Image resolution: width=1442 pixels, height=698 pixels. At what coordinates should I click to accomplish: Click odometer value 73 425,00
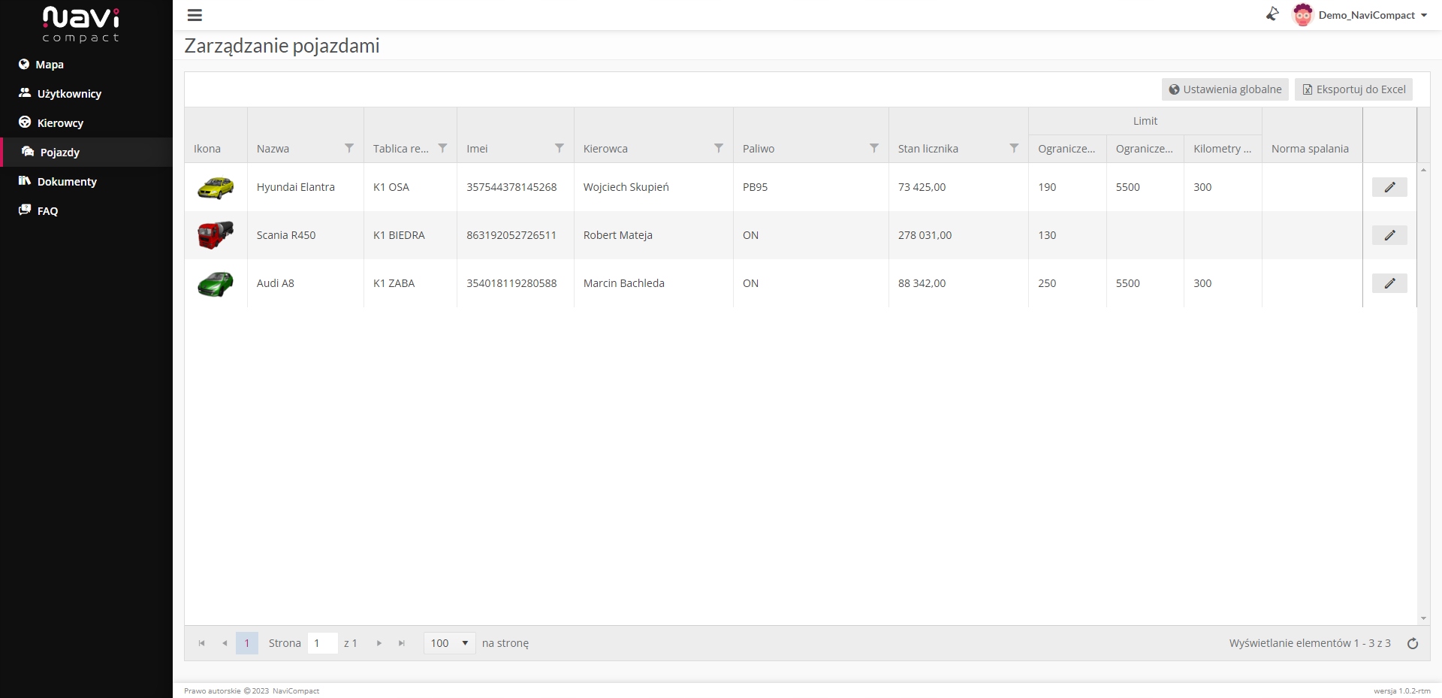click(x=922, y=187)
